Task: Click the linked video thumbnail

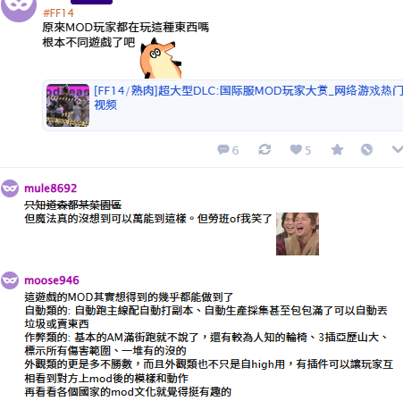Action: click(68, 105)
